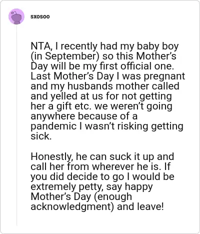Click the word "pandemic" in the comment

point(53,126)
